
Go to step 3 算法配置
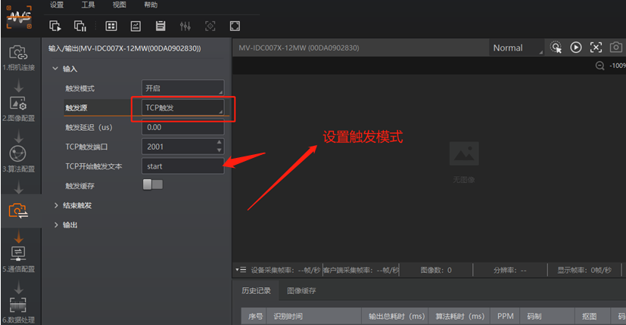[x=18, y=159]
